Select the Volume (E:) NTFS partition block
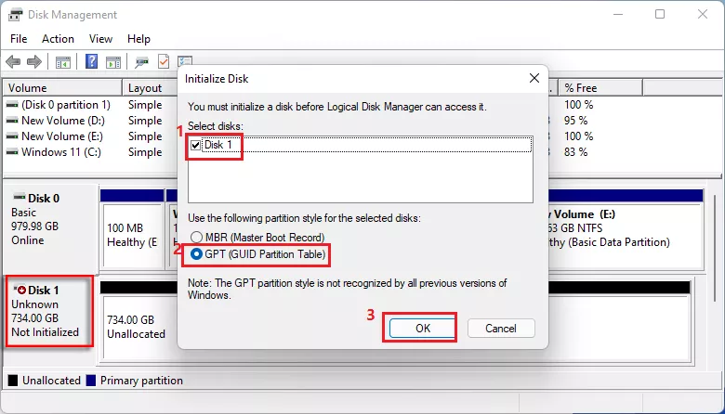Viewport: 725px width, 414px height. pyautogui.click(x=625, y=235)
